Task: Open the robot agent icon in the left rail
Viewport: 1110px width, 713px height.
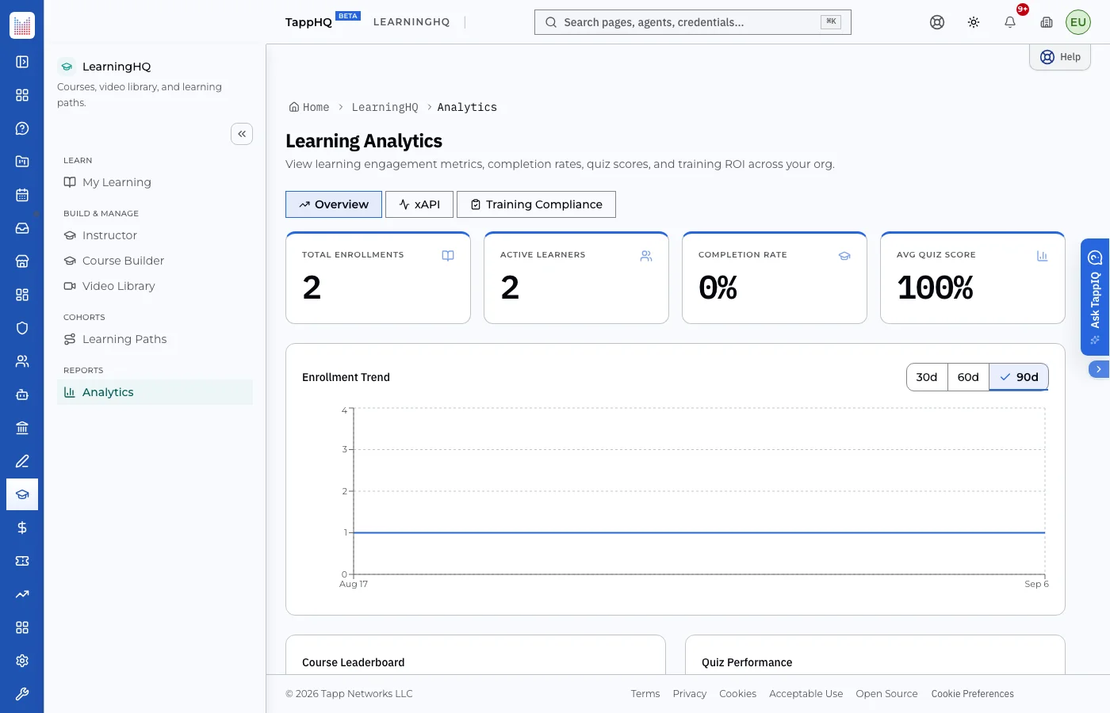Action: point(22,395)
